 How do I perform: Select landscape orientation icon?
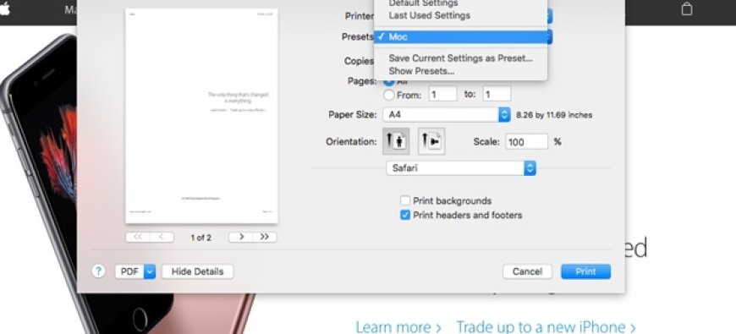click(x=431, y=141)
